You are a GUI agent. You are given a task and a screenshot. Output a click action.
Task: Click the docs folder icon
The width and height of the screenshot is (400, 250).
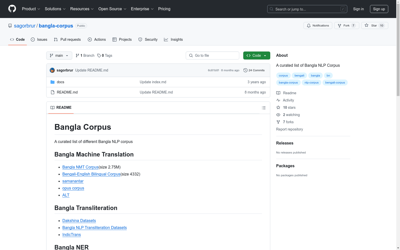pos(52,82)
